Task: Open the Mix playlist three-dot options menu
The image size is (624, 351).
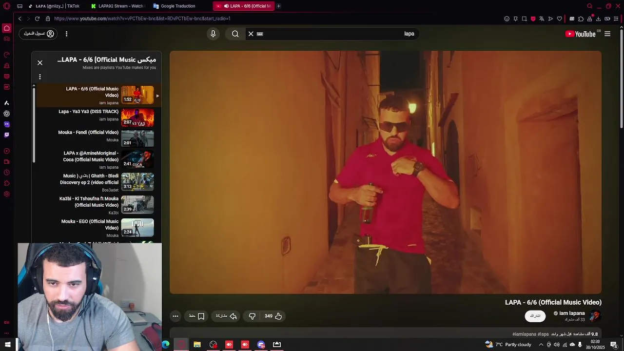Action: 40,77
